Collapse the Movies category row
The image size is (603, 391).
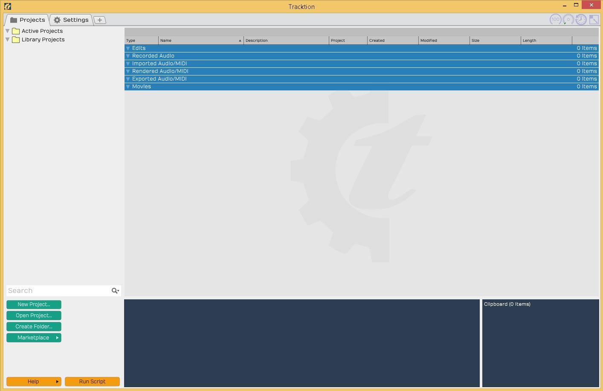click(128, 86)
